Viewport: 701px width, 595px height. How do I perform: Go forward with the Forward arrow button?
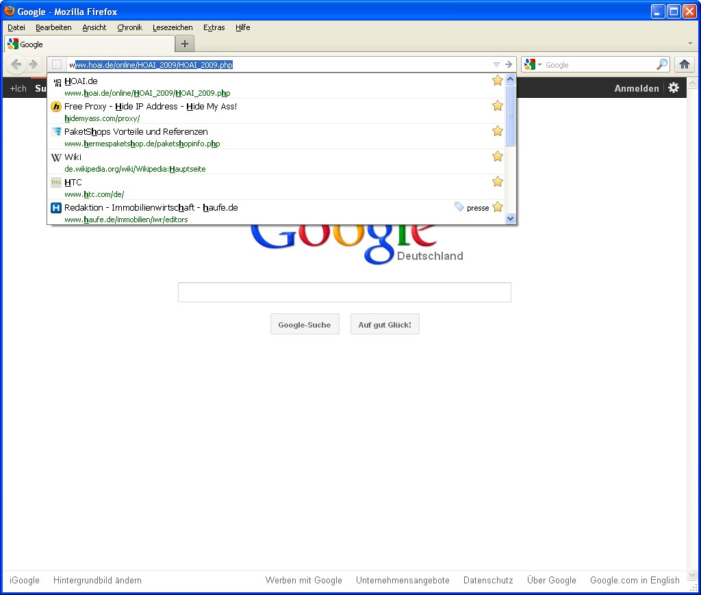coord(34,64)
